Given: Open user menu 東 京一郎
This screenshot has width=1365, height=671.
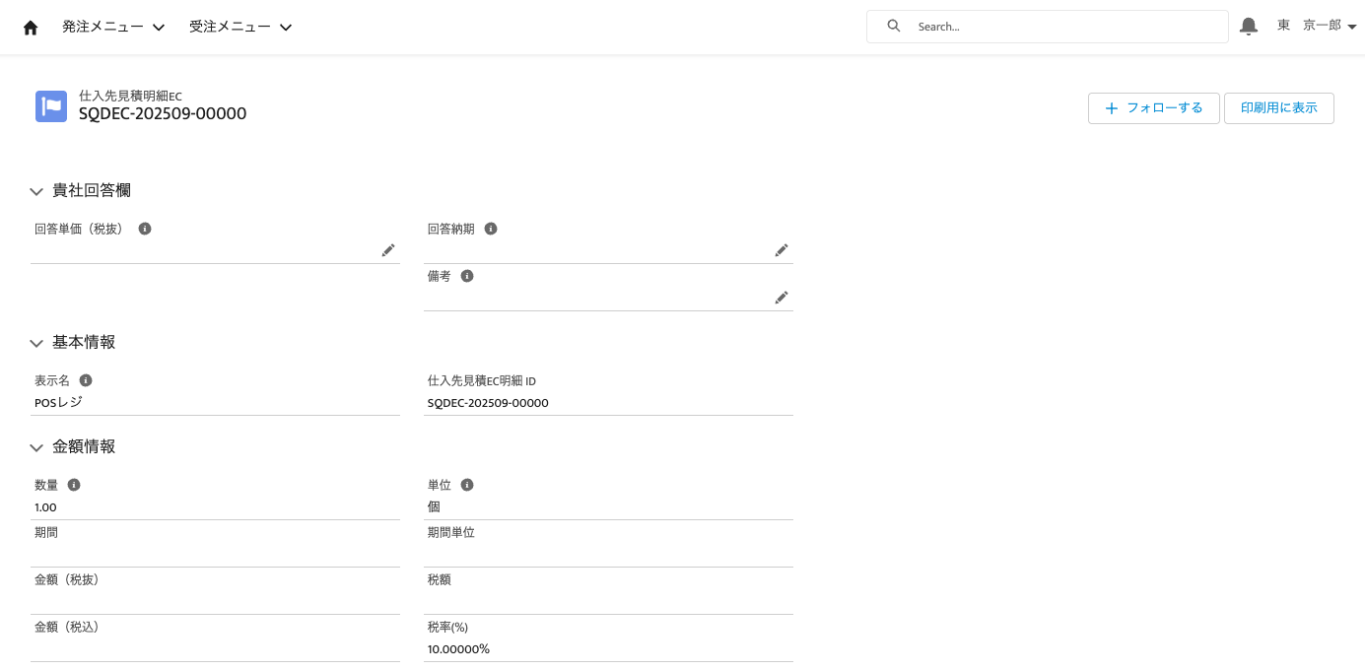Looking at the screenshot, I should pos(1317,27).
